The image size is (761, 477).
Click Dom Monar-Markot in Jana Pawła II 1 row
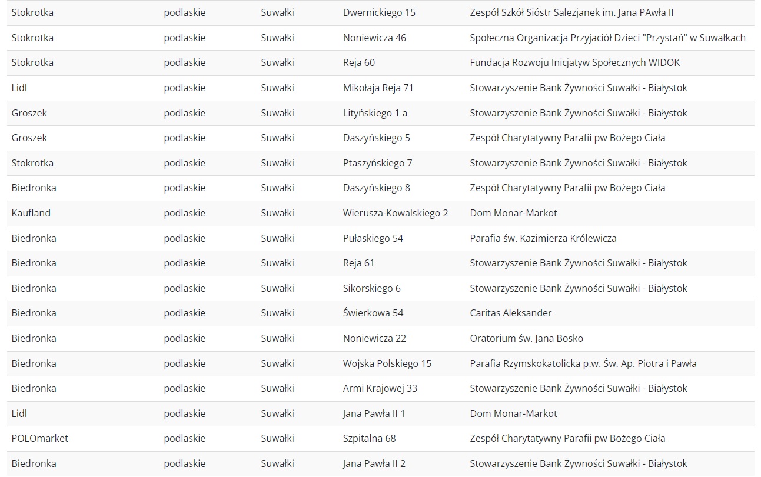[513, 413]
